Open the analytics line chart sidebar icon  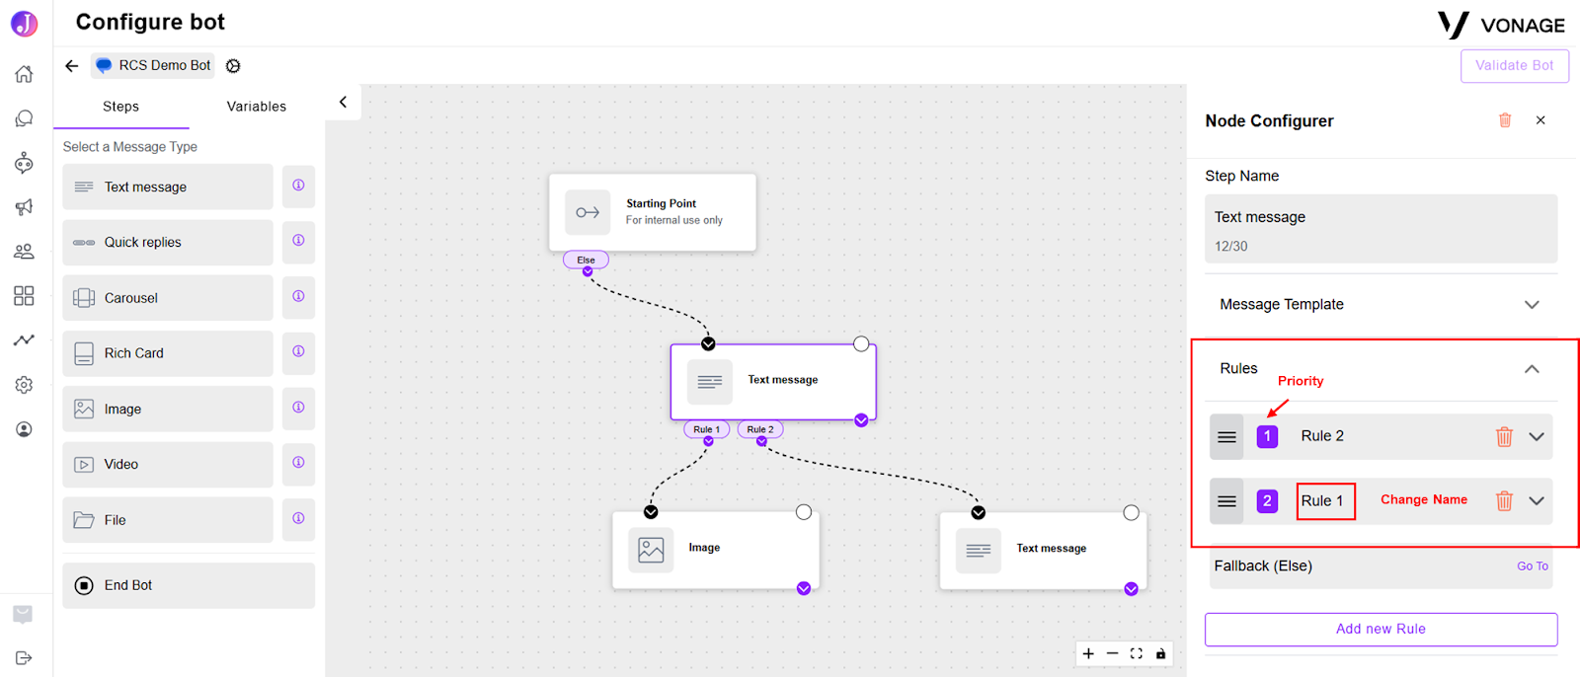click(x=24, y=340)
